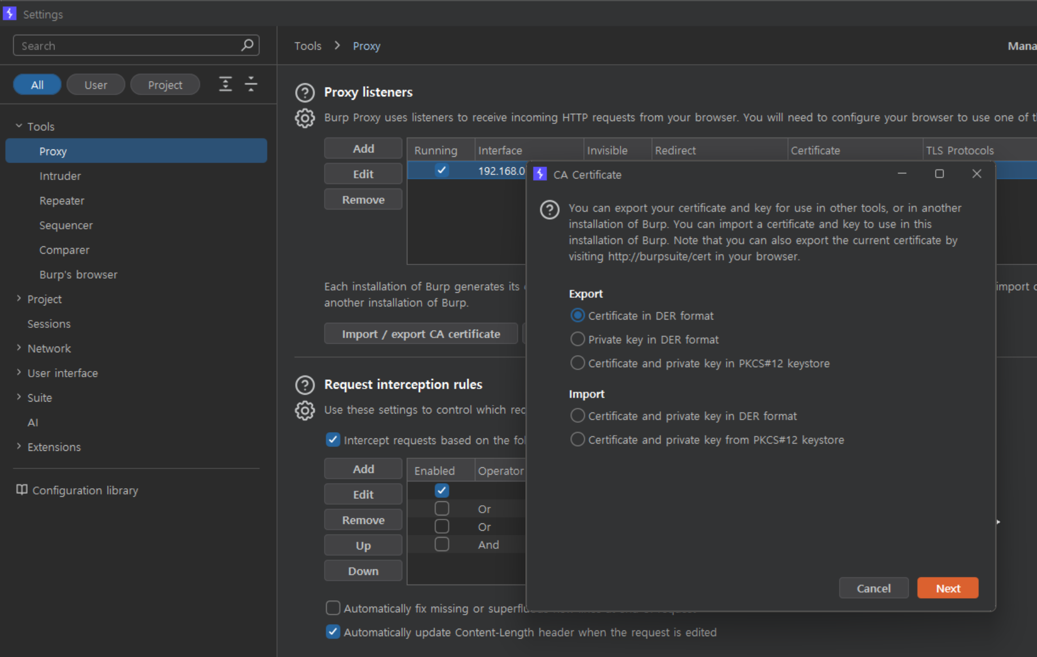Open the Proxy settings item
The height and width of the screenshot is (657, 1037).
coord(136,151)
